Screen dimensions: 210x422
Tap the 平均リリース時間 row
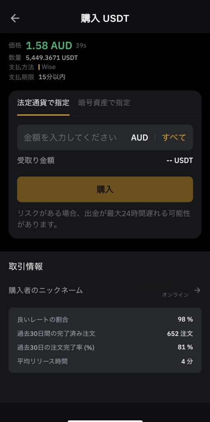pos(105,361)
